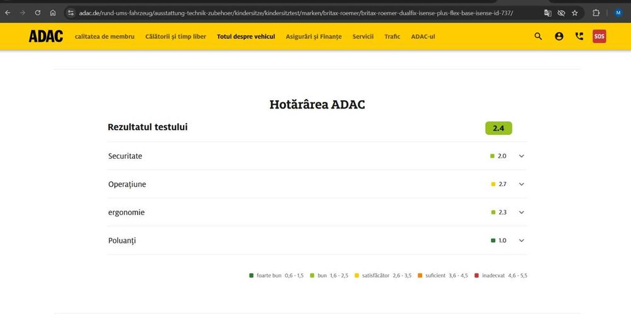Click the 'Hotărârea ADAC' title
This screenshot has height=321, width=631.
pyautogui.click(x=317, y=105)
